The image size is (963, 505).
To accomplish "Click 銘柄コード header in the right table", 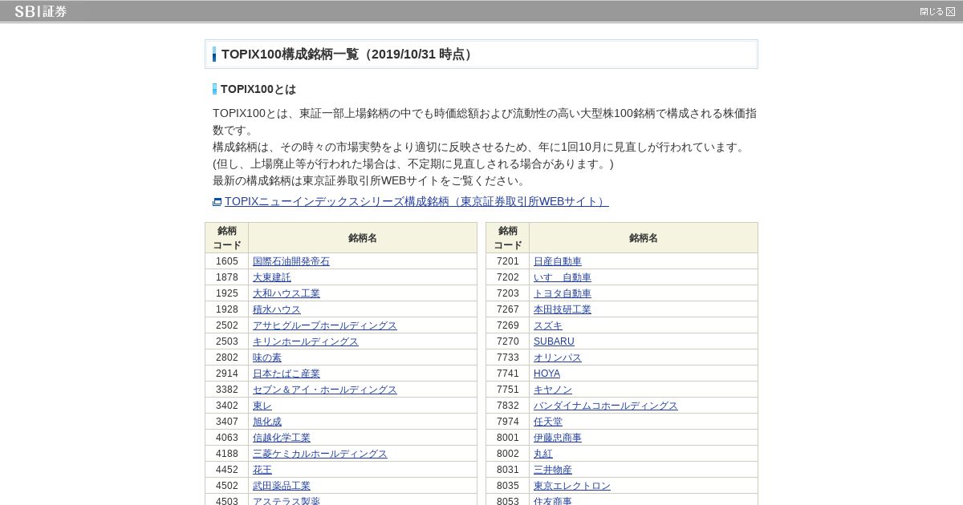I will tap(508, 238).
